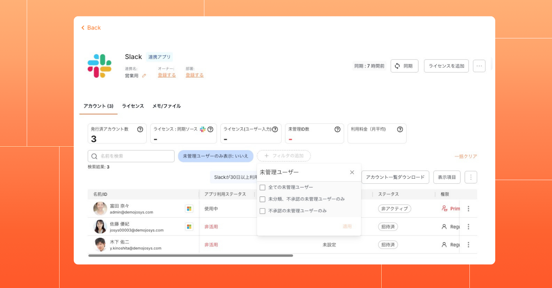The image size is (552, 288).
Task: Click the フィルタの追加 add-filter button
Action: (284, 156)
